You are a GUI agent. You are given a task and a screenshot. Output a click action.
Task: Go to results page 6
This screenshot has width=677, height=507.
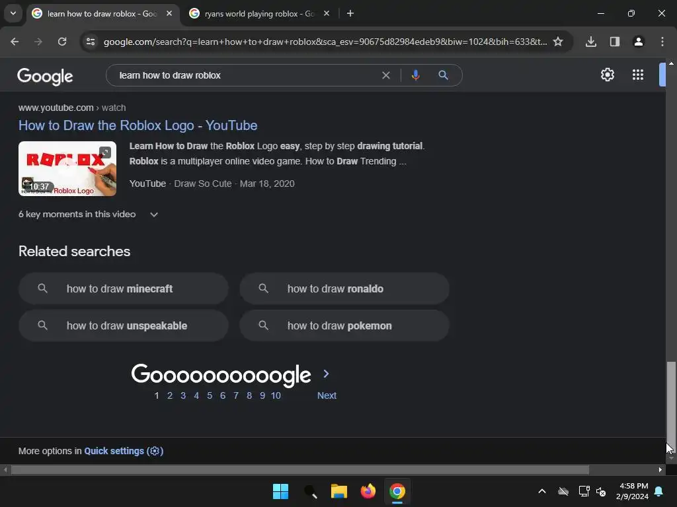click(223, 395)
